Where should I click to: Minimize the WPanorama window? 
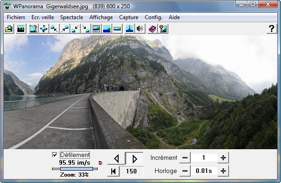(x=241, y=5)
